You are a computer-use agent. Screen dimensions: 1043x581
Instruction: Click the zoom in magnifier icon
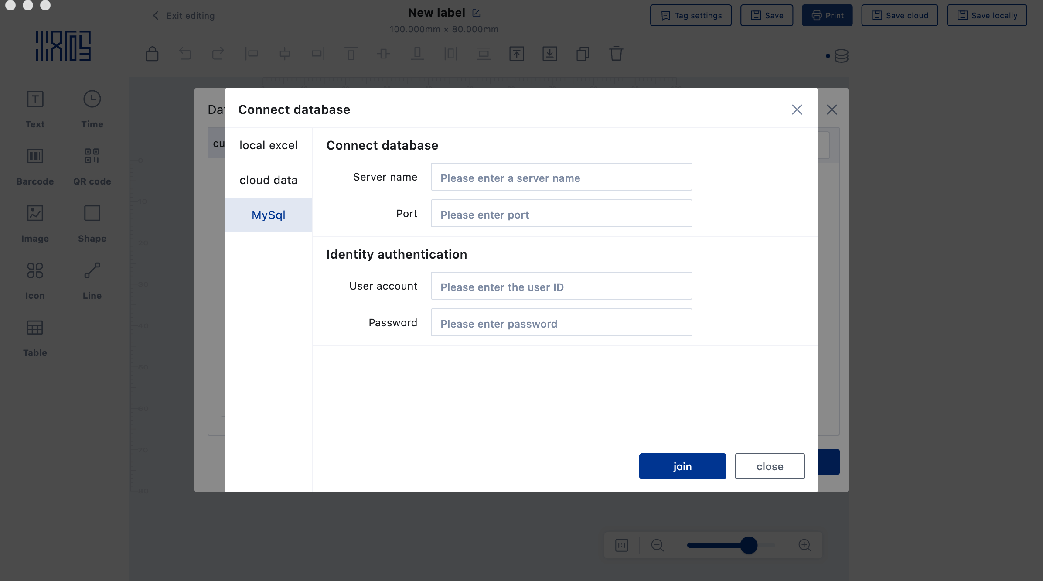coord(804,545)
